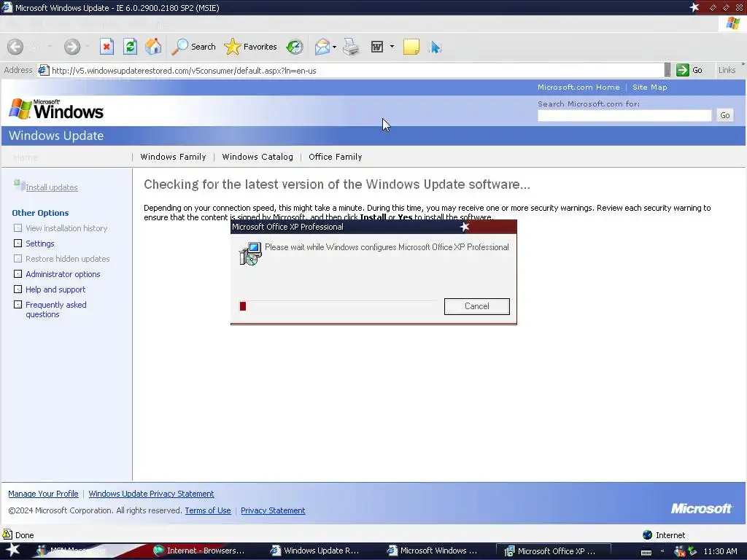Open the footer Privacy Statement link
Image resolution: width=747 pixels, height=560 pixels.
pyautogui.click(x=273, y=510)
